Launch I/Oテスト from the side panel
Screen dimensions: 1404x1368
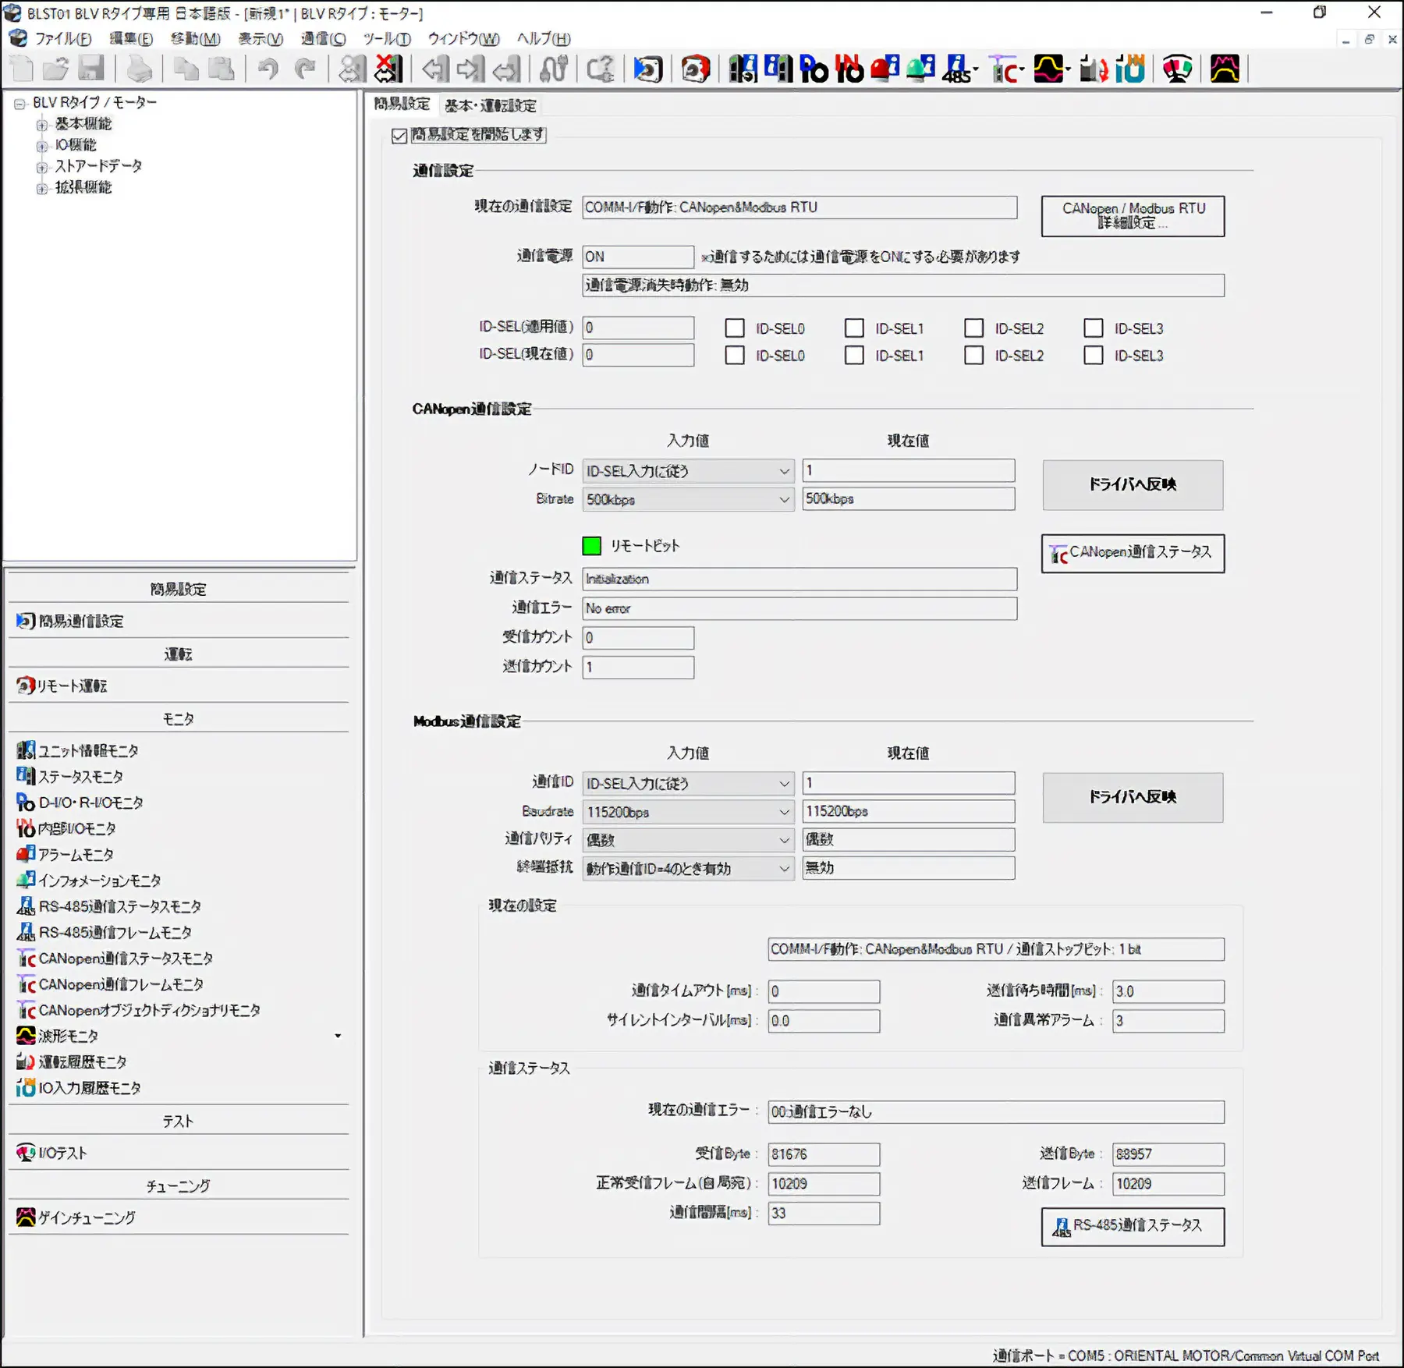pos(62,1153)
